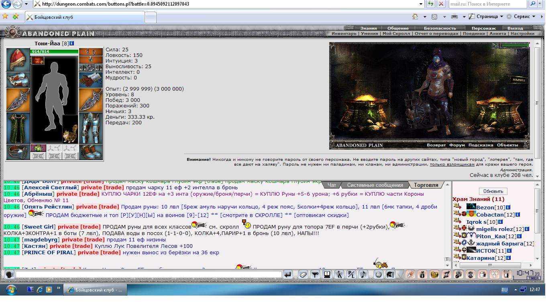Image resolution: width=546 pixels, height=308 pixels.
Task: Select the amulet necklace slot
Action: 91,60
